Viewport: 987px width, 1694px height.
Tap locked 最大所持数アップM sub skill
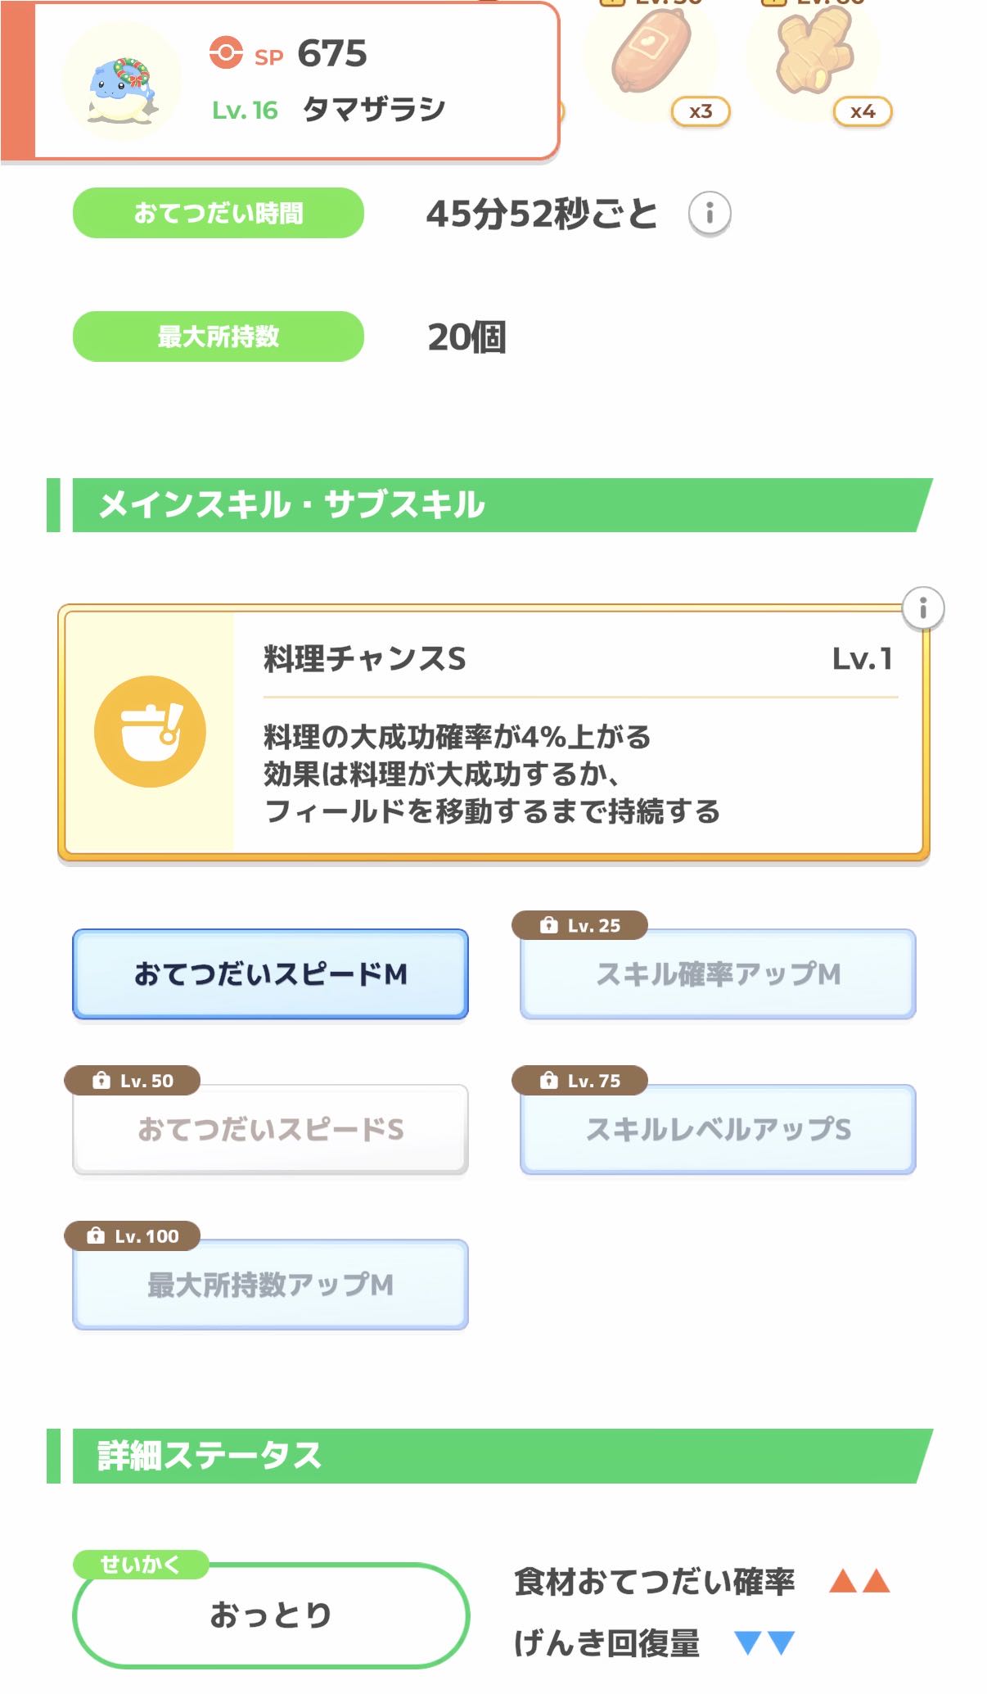pyautogui.click(x=270, y=1285)
